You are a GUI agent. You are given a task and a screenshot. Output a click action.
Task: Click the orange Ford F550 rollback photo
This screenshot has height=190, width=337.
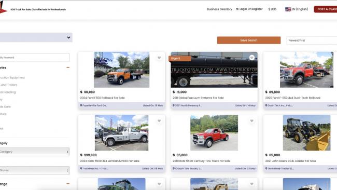coord(121,70)
